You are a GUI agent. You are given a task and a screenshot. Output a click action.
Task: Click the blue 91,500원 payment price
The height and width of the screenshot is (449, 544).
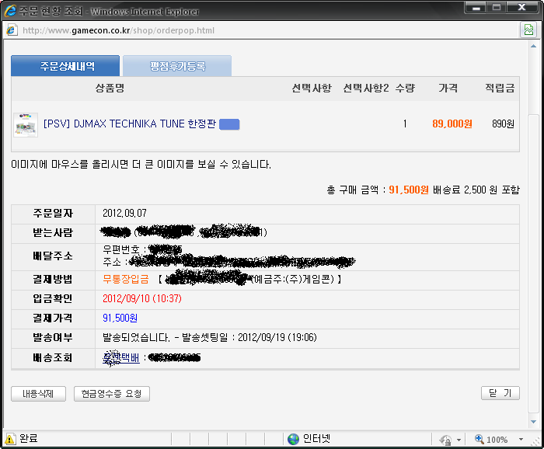tap(120, 318)
